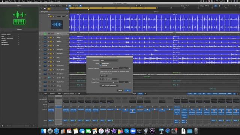Screen dimensions: 240x135
Task: Adjust the Timing Offset slider
Action: [x=113, y=82]
